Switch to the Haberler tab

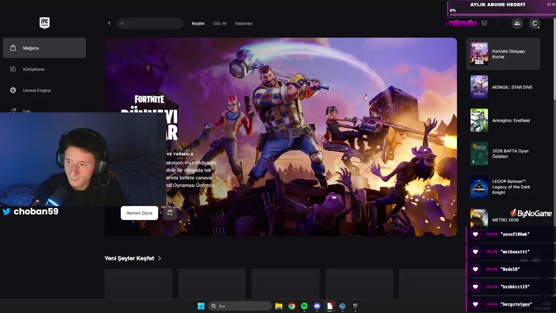(244, 23)
